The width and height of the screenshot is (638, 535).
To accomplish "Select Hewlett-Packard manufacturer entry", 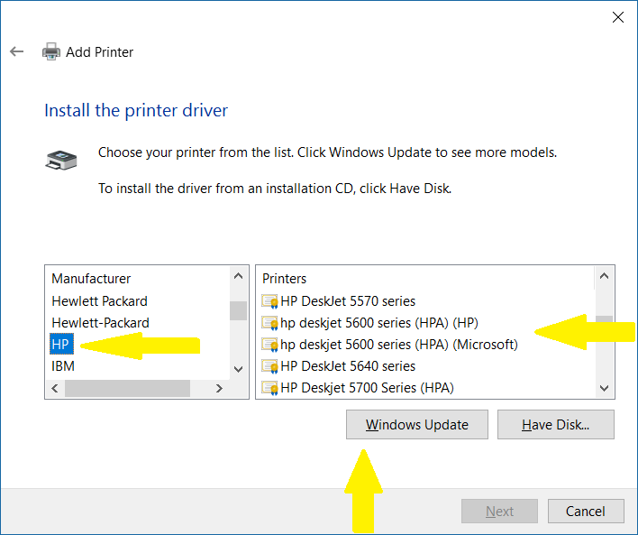I will pyautogui.click(x=100, y=323).
